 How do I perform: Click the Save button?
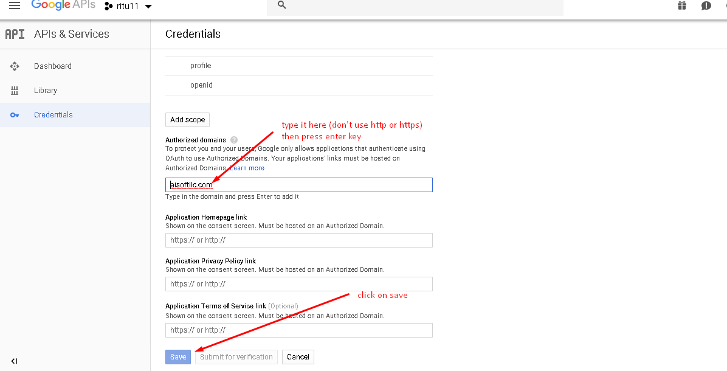click(x=178, y=356)
